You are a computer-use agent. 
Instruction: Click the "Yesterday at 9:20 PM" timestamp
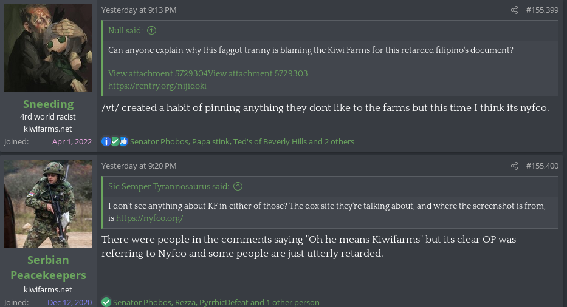(139, 166)
